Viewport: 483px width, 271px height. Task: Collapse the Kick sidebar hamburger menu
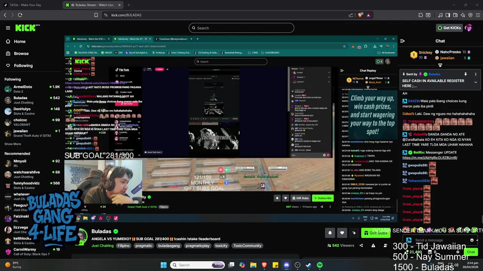(8, 28)
